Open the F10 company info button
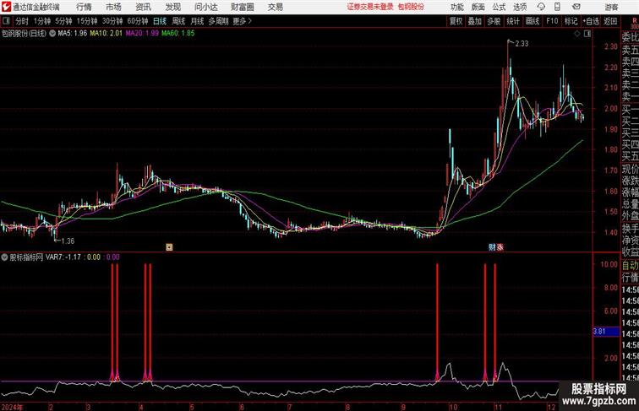The image size is (639, 411). pos(552,21)
